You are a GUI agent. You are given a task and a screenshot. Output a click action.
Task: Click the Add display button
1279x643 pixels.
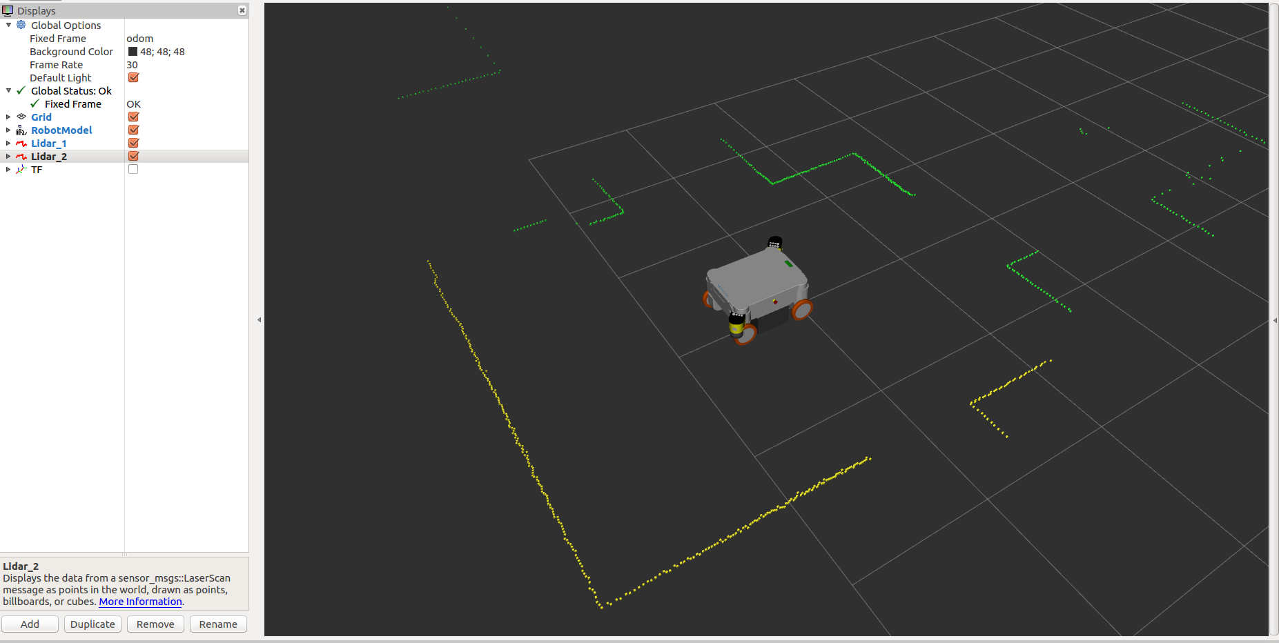click(30, 624)
